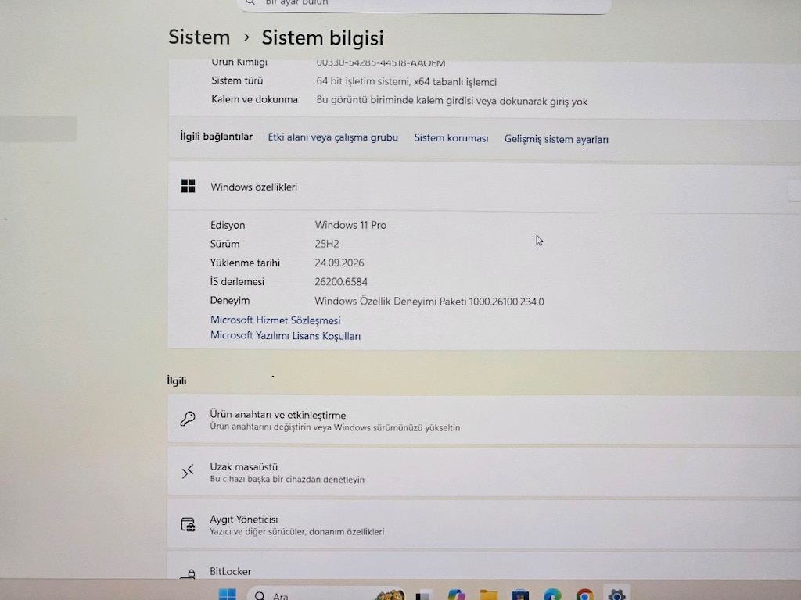
Task: Click the search magnifier in settings search box
Action: coord(250,2)
